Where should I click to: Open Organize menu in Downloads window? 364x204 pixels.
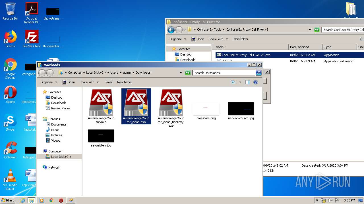pyautogui.click(x=49, y=82)
